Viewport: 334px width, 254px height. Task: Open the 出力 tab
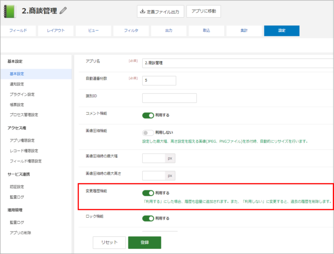click(x=169, y=31)
